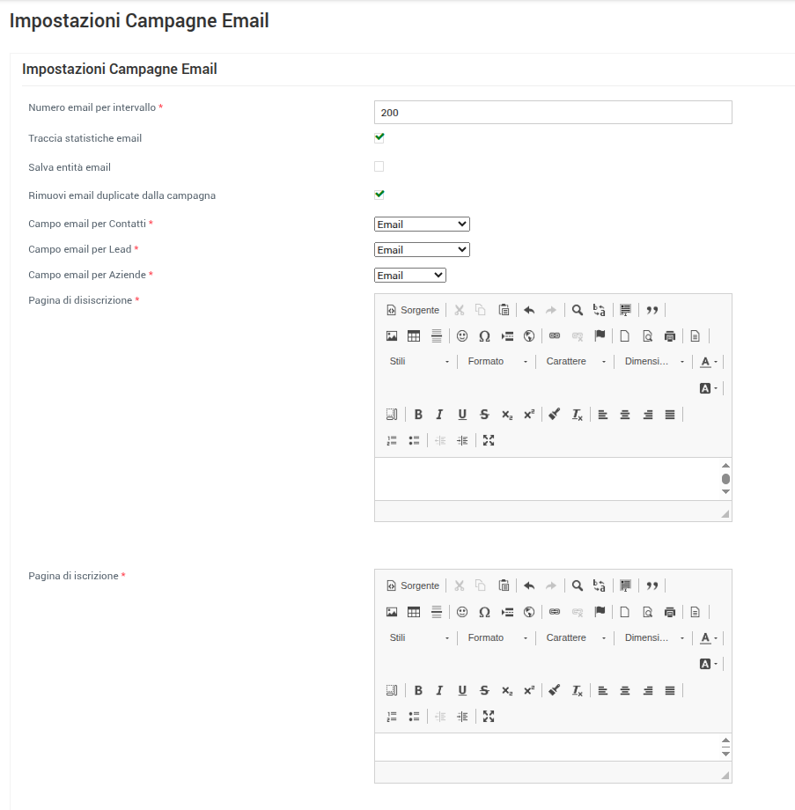Open Campo email per Contatti dropdown
The height and width of the screenshot is (810, 795).
pyautogui.click(x=422, y=225)
